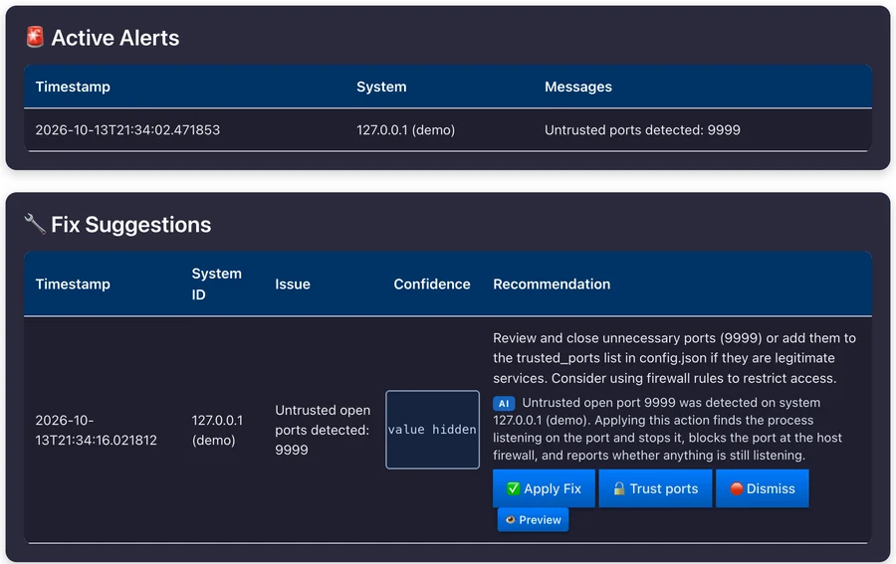
Task: Click the Active Alerts heading
Action: click(114, 38)
